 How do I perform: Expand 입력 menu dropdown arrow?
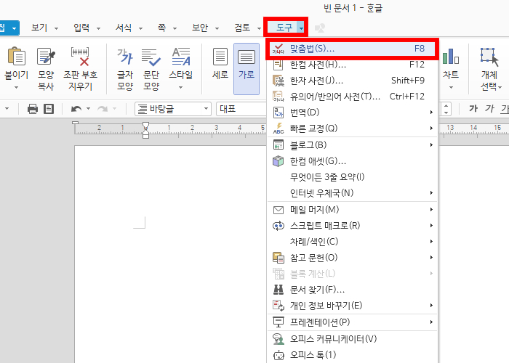(98, 28)
